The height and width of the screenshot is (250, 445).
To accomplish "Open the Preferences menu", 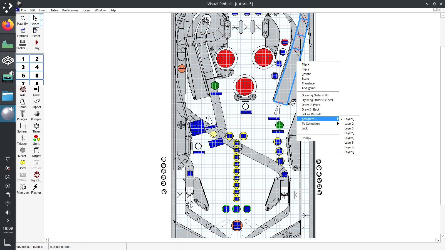I will coord(70,10).
